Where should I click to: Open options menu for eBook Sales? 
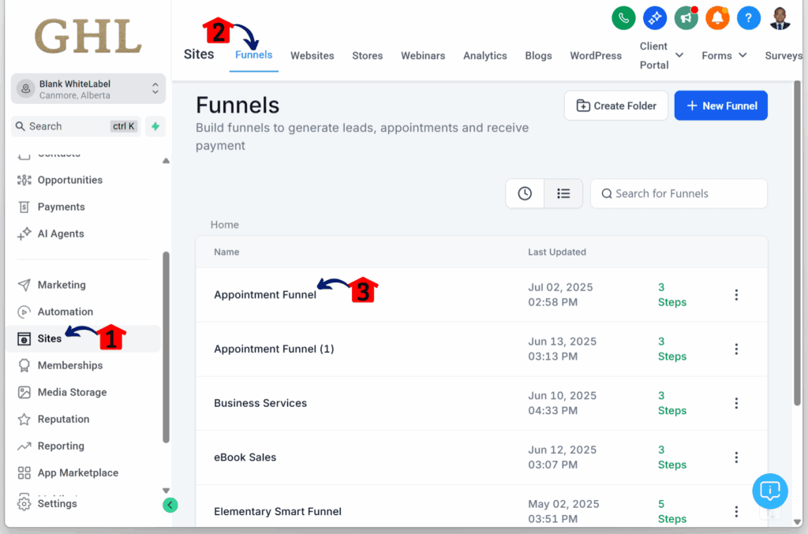[736, 457]
